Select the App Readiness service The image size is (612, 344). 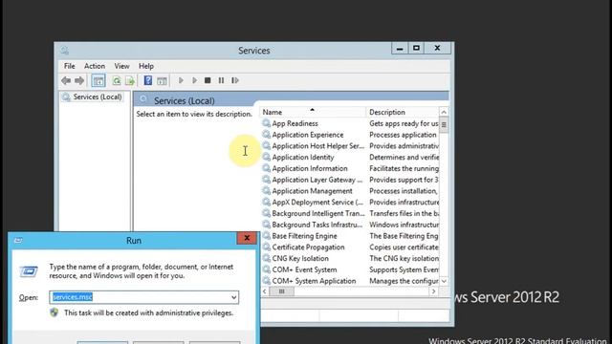(x=295, y=123)
